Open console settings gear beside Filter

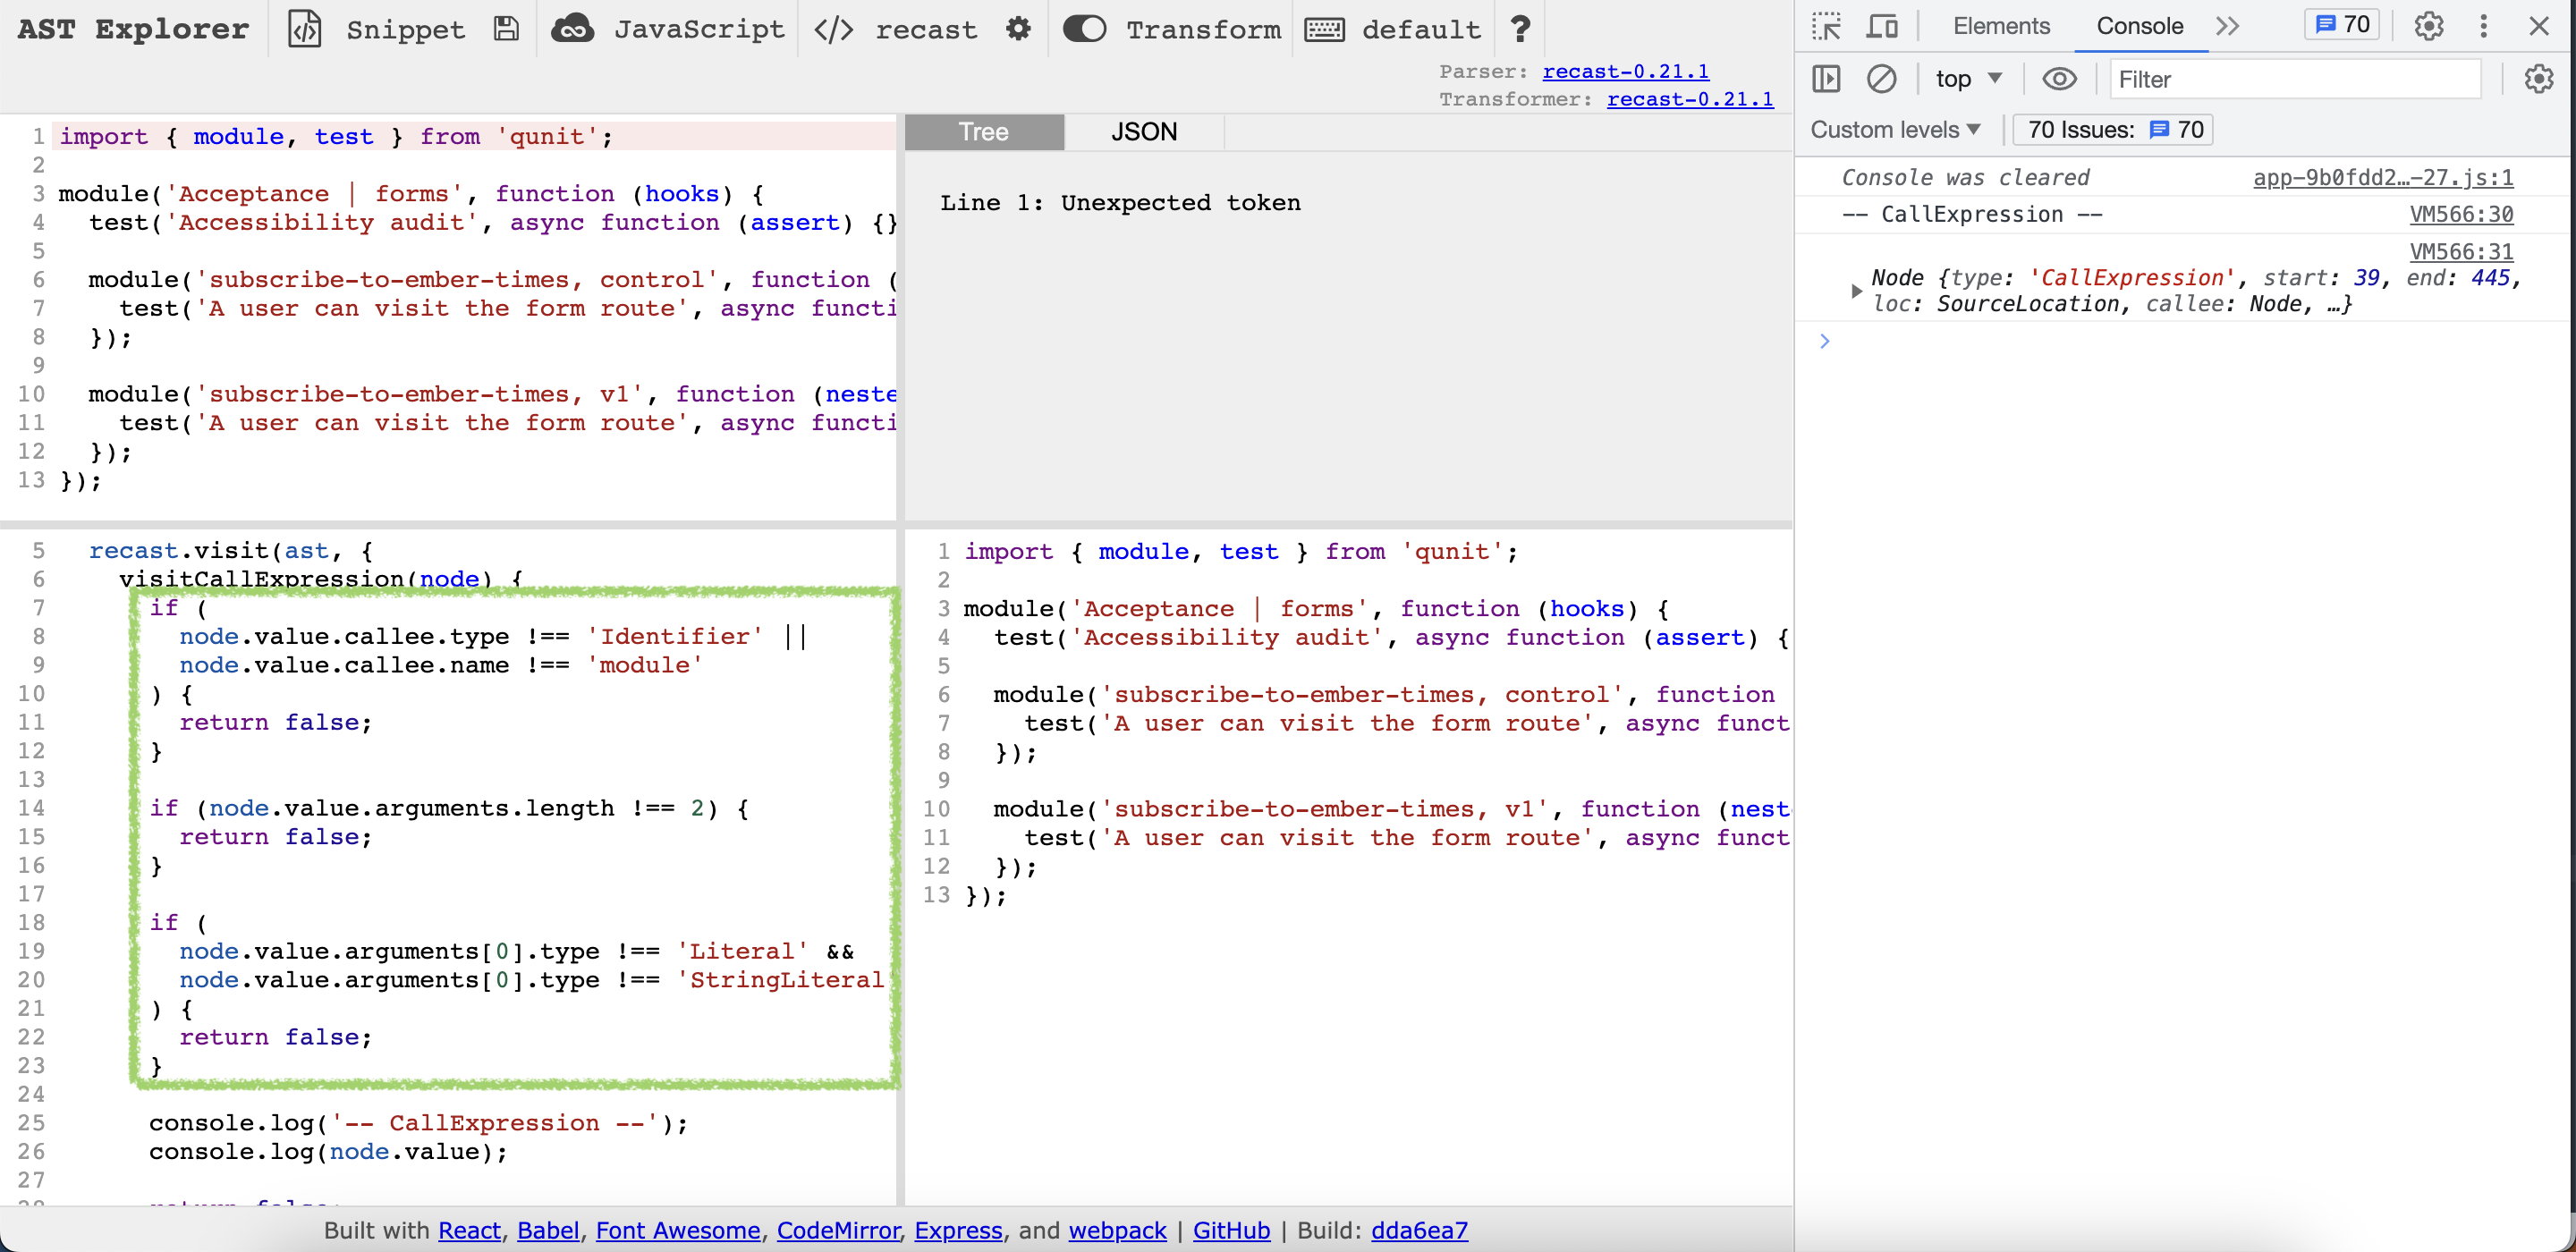(2538, 79)
